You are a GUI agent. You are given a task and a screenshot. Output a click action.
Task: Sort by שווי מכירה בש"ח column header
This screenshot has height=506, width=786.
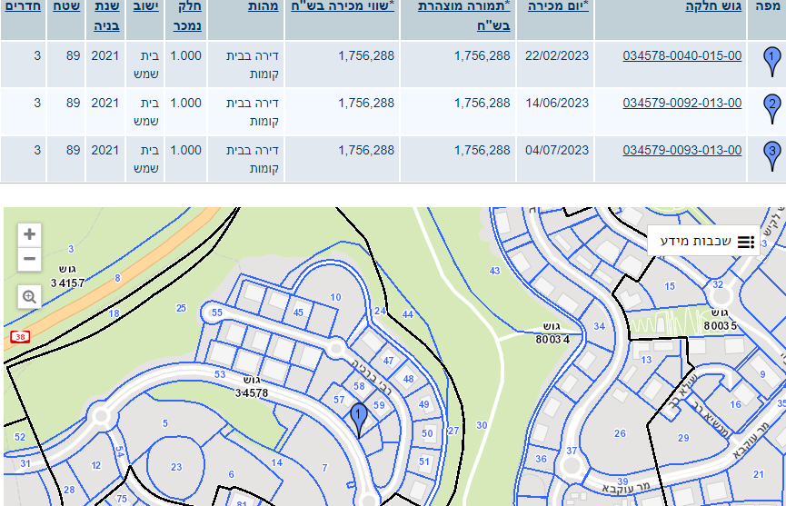343,6
